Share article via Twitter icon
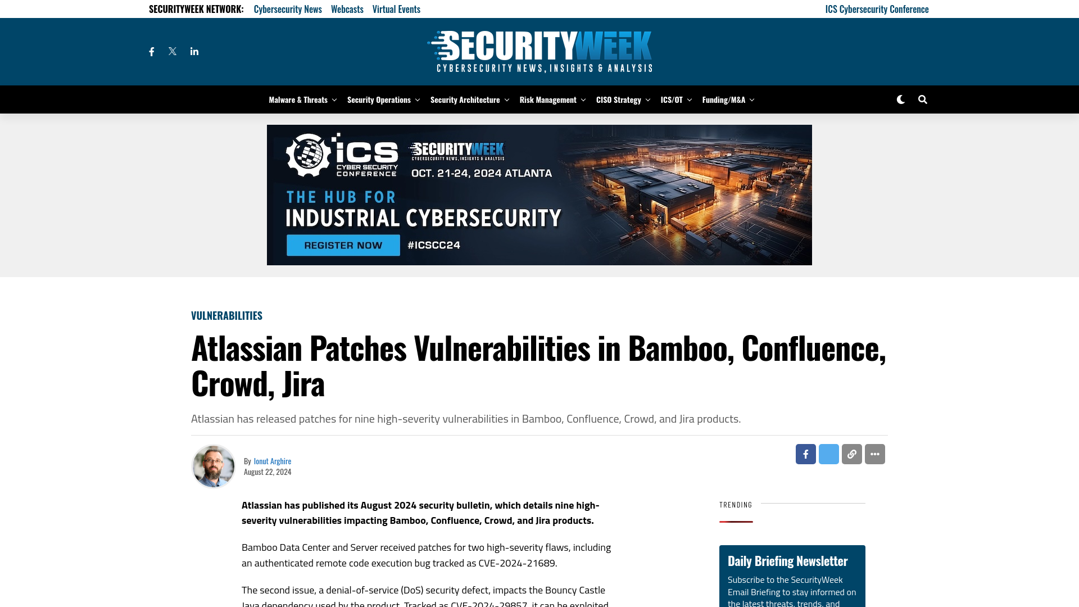 [828, 454]
